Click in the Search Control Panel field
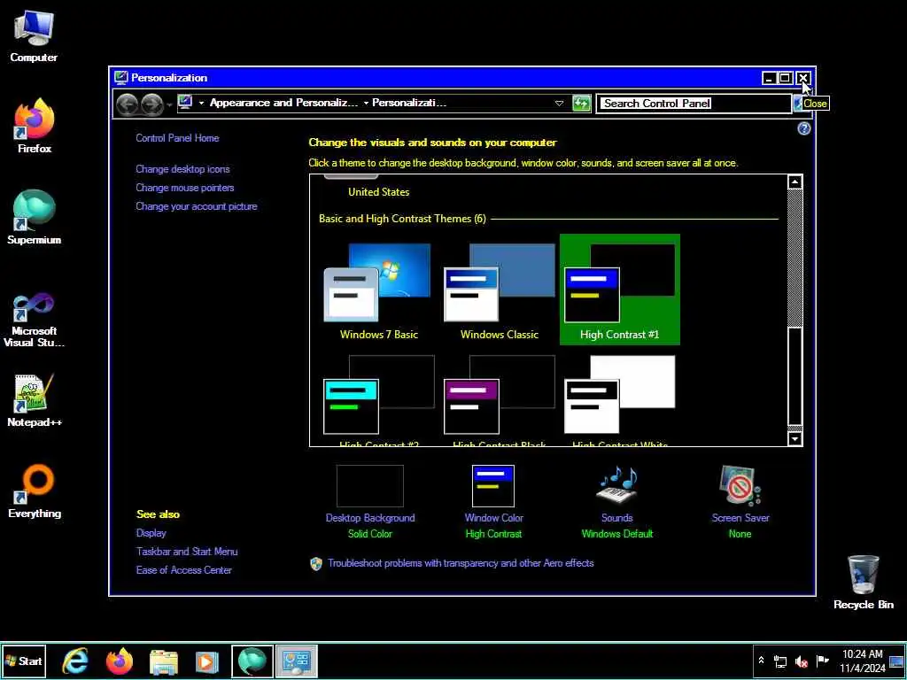Image resolution: width=907 pixels, height=680 pixels. [693, 104]
